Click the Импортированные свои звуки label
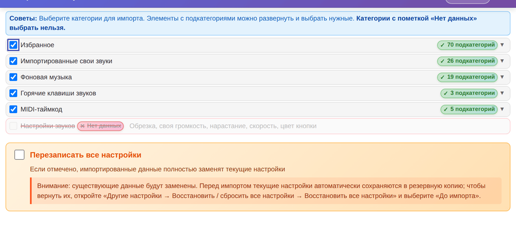 pyautogui.click(x=66, y=61)
